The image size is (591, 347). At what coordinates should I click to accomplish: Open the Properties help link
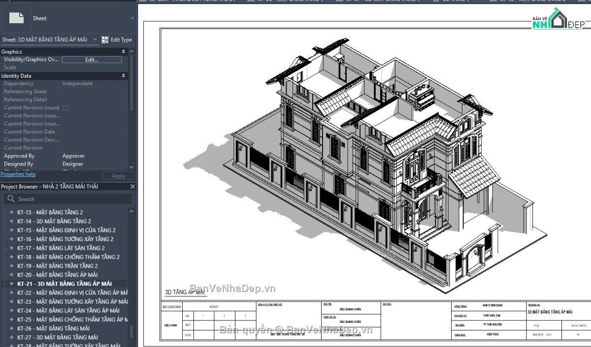coord(18,174)
